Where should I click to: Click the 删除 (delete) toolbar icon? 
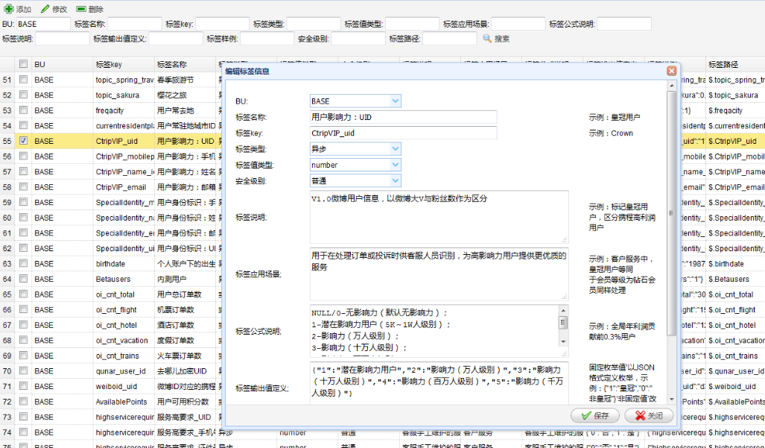tap(81, 9)
